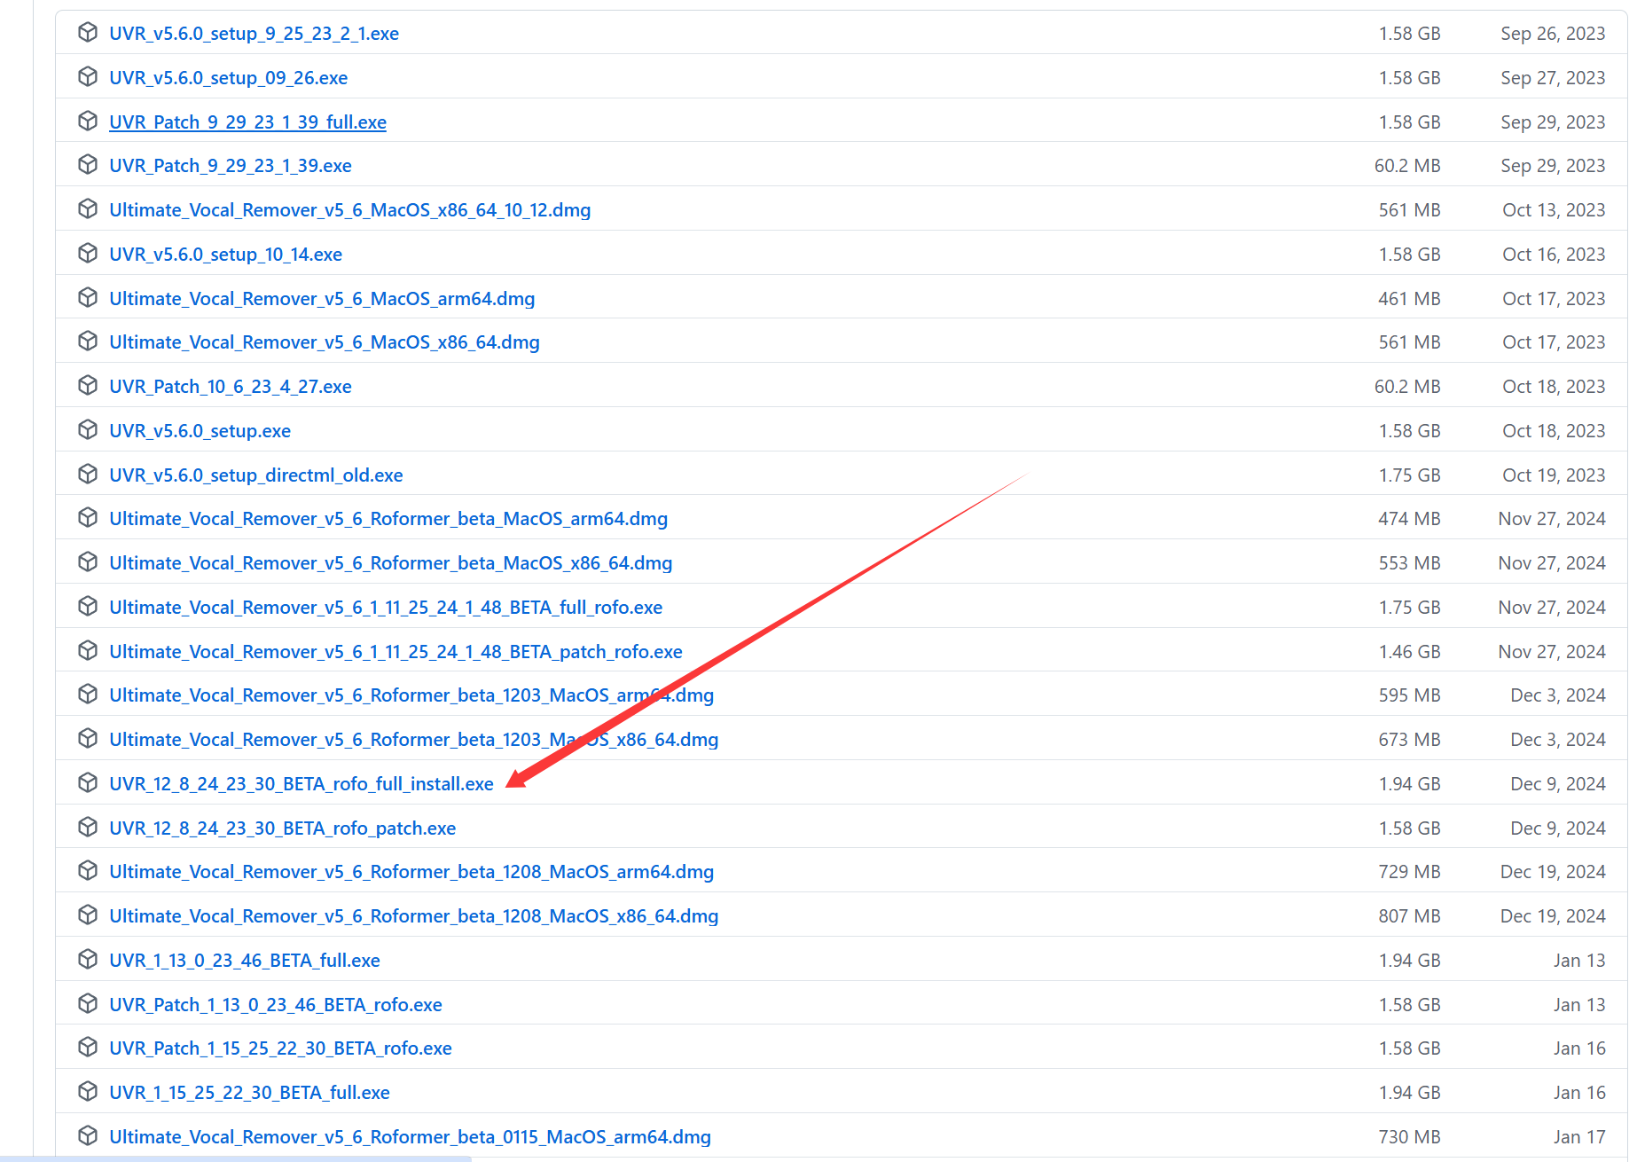Click the UVR_v5.6.0_setup.exe link
The image size is (1637, 1162).
(x=200, y=431)
